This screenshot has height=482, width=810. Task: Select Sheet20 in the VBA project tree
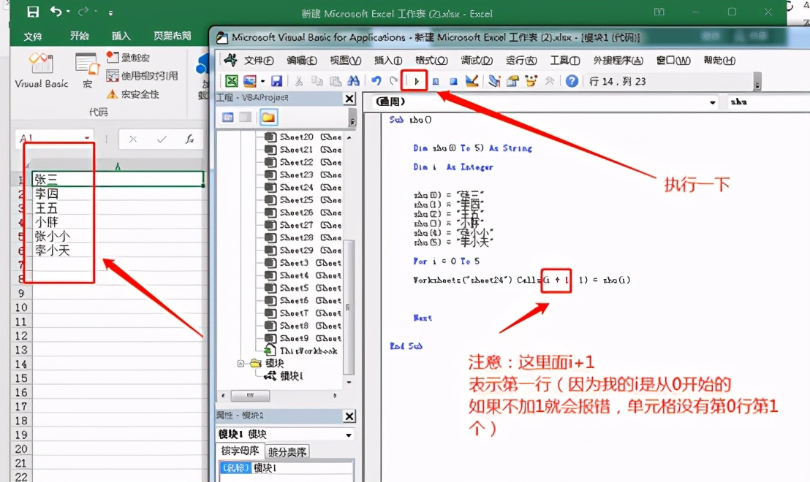click(303, 137)
